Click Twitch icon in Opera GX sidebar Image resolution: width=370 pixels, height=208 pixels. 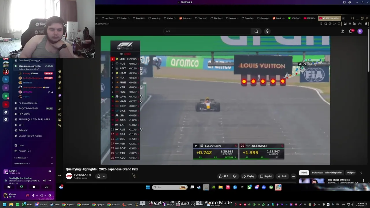[x=60, y=96]
